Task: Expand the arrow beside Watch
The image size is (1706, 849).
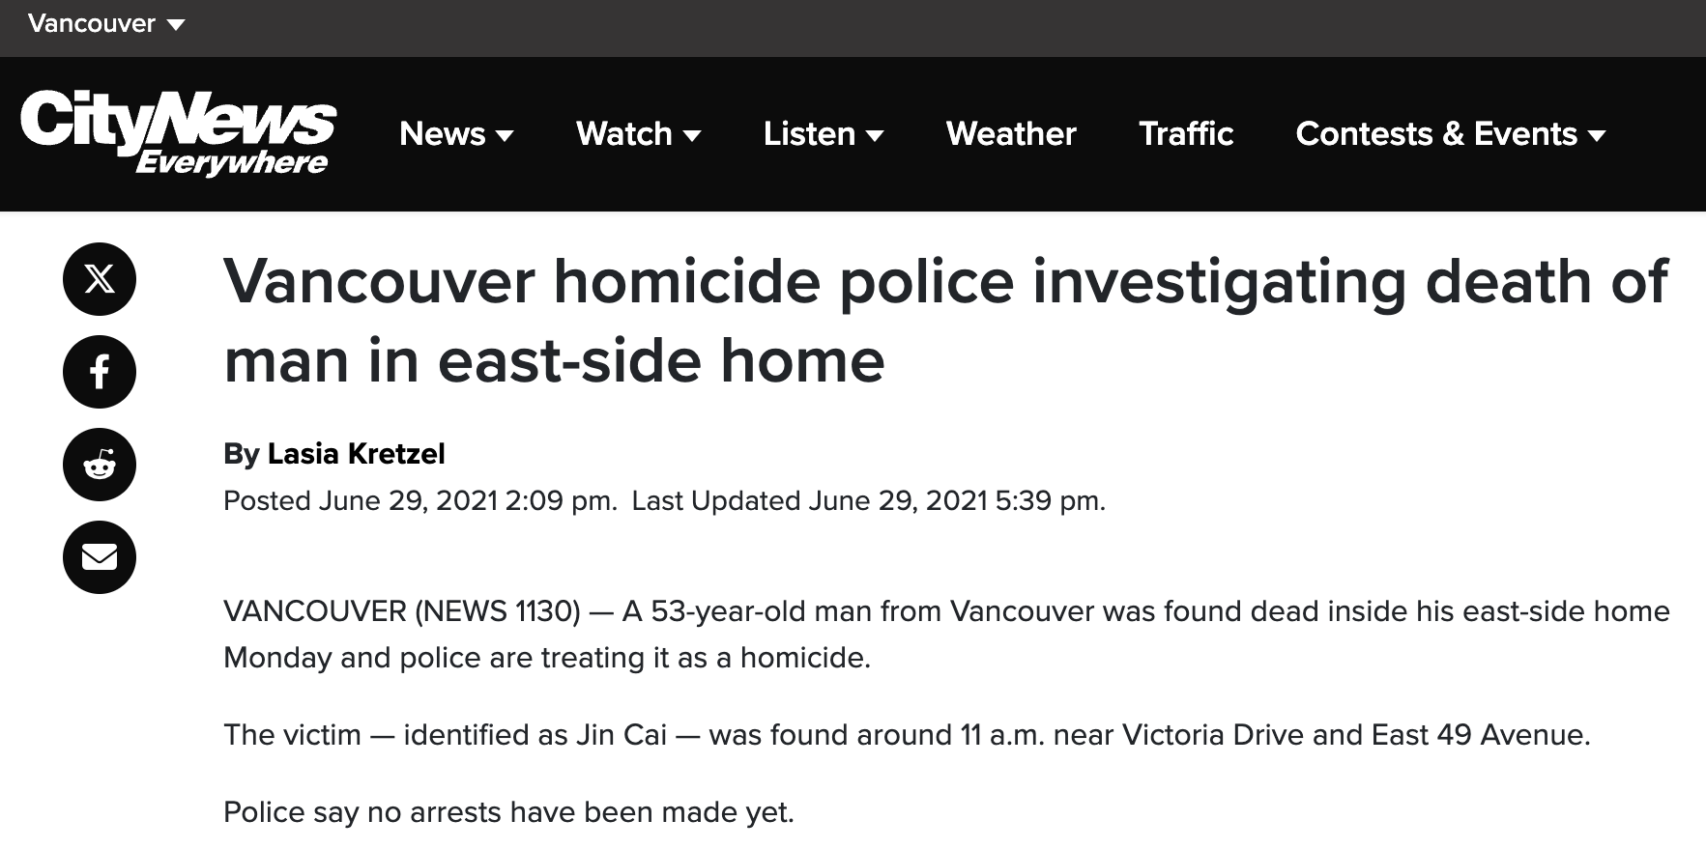Action: pyautogui.click(x=692, y=136)
